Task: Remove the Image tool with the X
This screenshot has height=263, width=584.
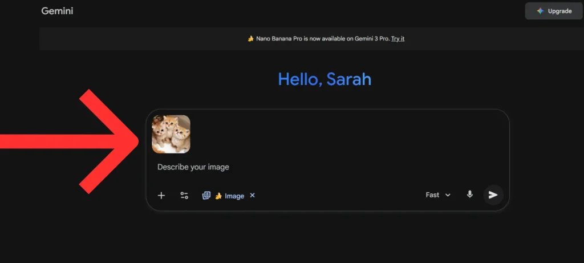Action: [x=253, y=196]
